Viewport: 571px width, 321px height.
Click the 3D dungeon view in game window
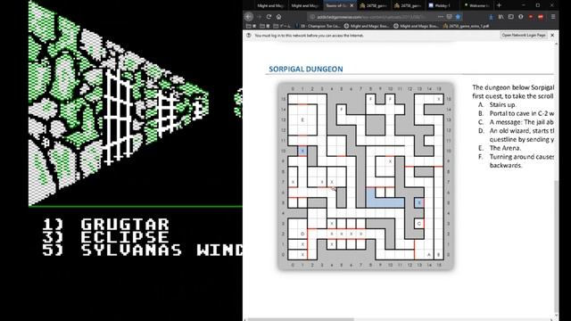tap(135, 103)
